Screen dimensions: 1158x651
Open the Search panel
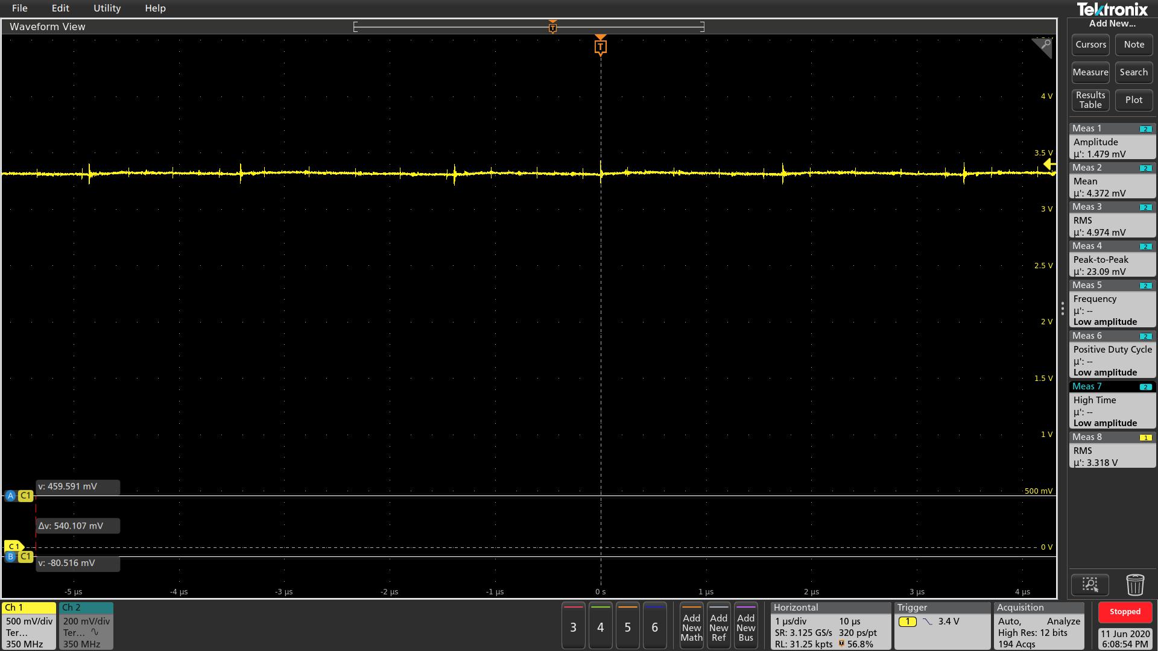coord(1133,72)
